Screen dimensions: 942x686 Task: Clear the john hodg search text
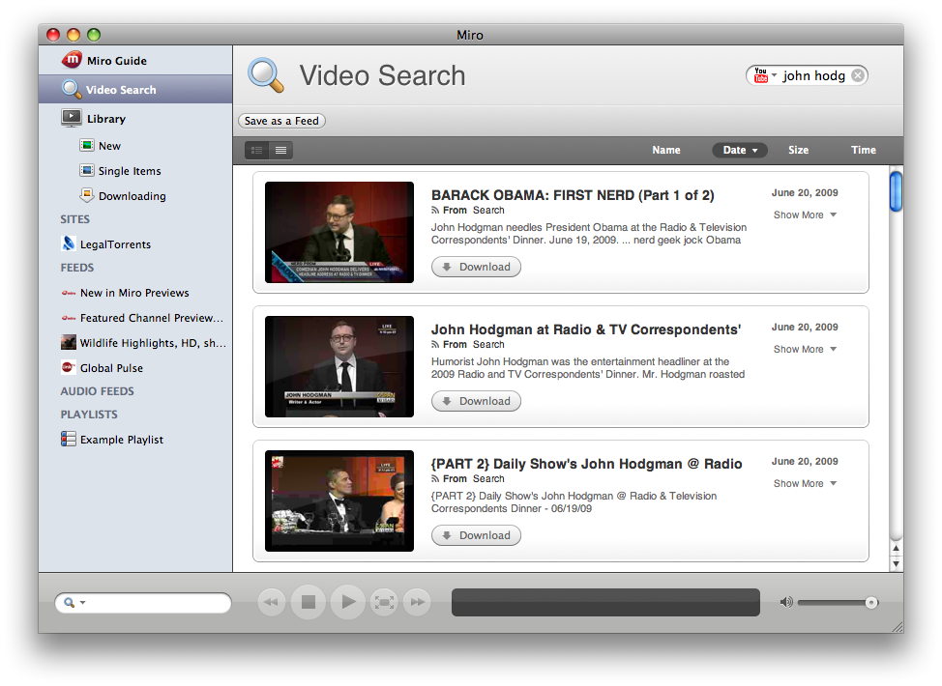click(859, 75)
